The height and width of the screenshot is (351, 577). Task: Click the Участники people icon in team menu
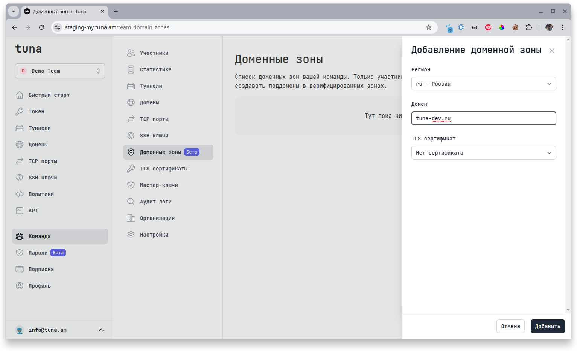(x=131, y=53)
